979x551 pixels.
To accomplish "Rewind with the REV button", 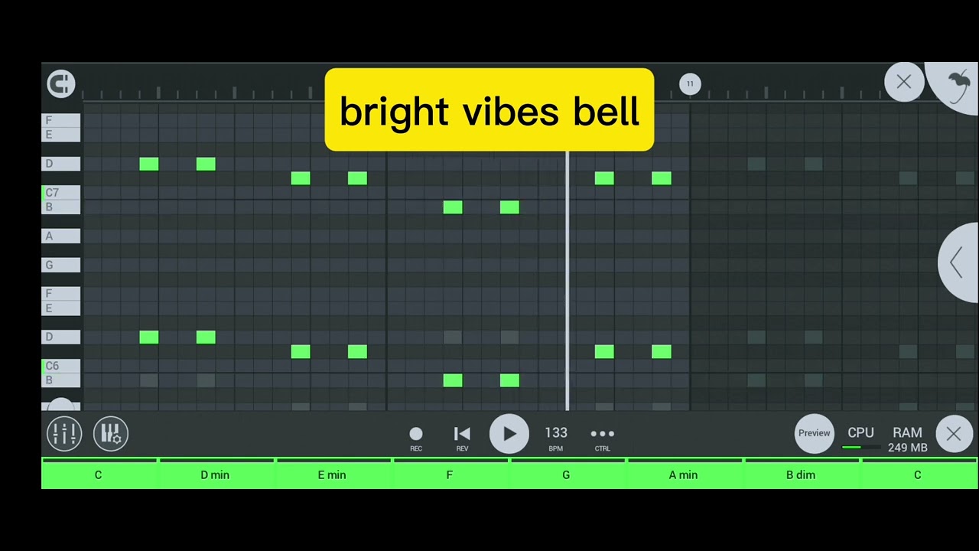I will tap(462, 439).
